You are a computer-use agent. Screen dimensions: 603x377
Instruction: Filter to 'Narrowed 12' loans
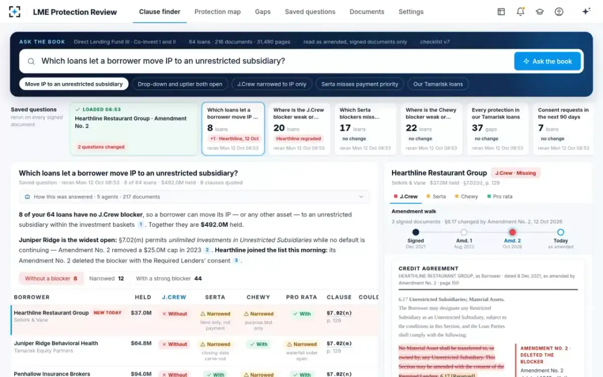point(107,278)
